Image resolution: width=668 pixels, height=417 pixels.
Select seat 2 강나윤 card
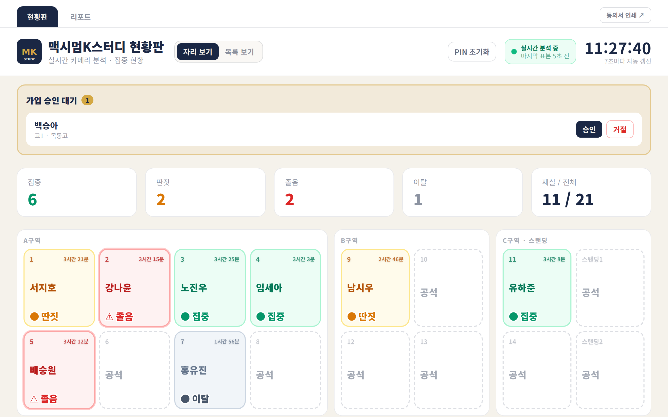135,288
